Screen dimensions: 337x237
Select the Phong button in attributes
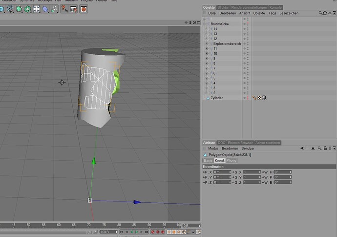coord(231,160)
